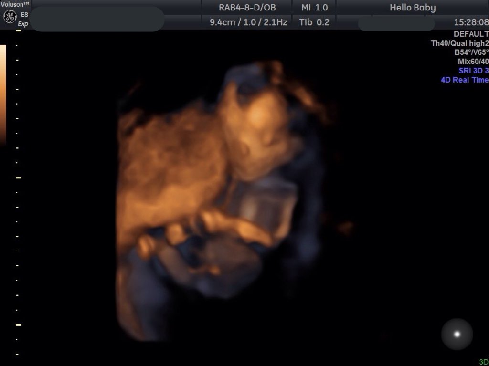Screen dimensions: 489x366
Task: Click the SRI 3D 3 label
Action: 474,71
